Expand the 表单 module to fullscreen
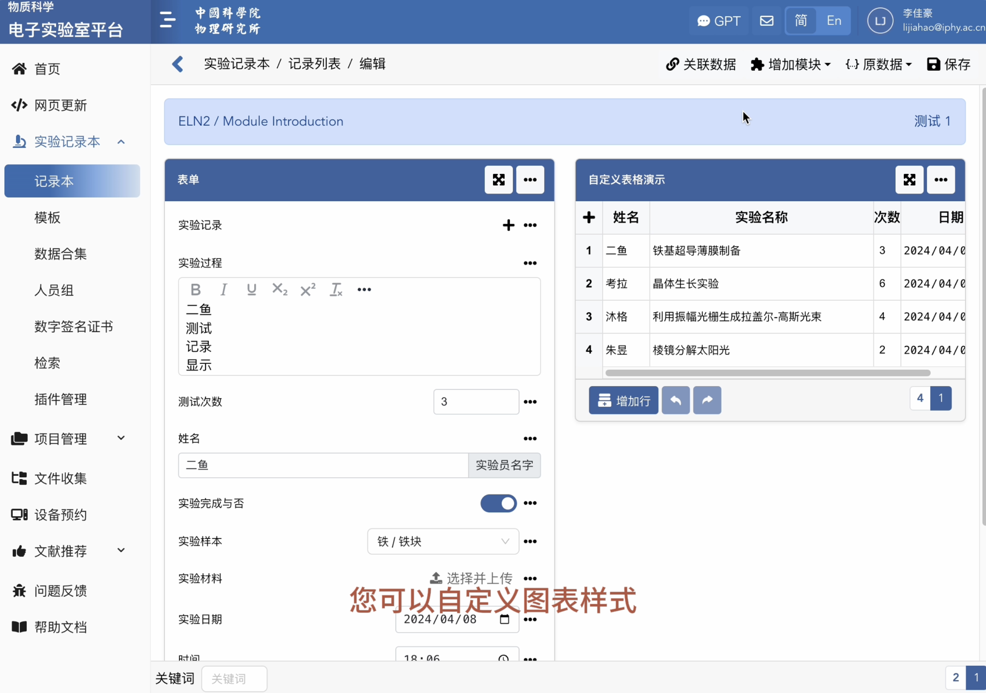This screenshot has width=986, height=693. tap(498, 179)
